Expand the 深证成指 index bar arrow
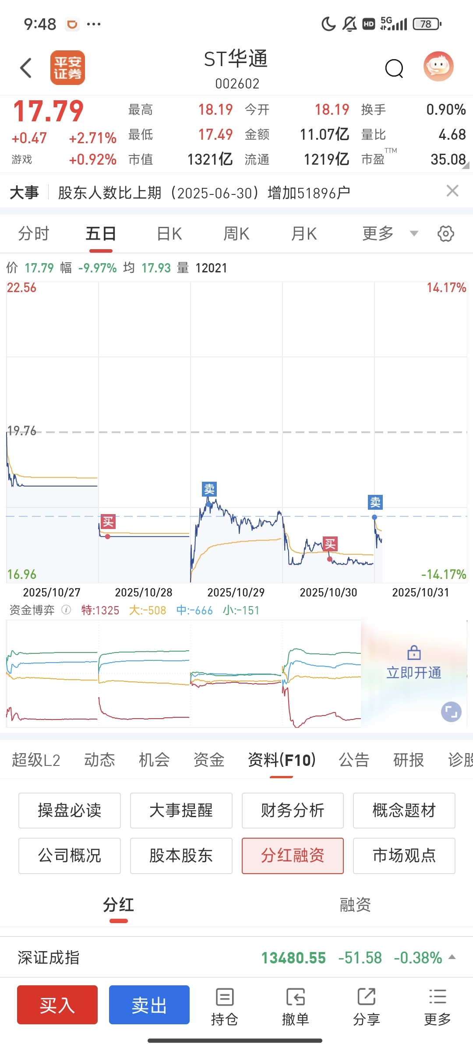 [452, 957]
